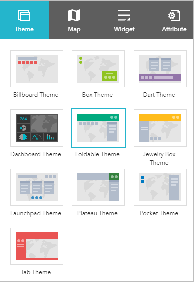Select the Billboard Theme thumbnail

[37, 69]
